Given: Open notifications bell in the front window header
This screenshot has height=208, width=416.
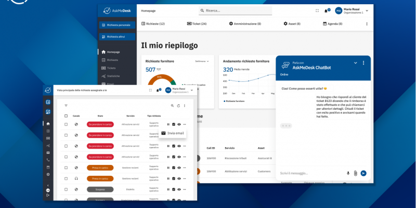Looking at the screenshot, I should point(158,90).
